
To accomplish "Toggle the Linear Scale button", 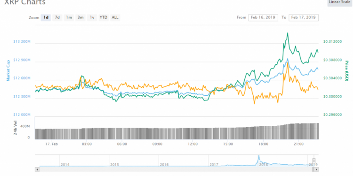I will pyautogui.click(x=340, y=2).
